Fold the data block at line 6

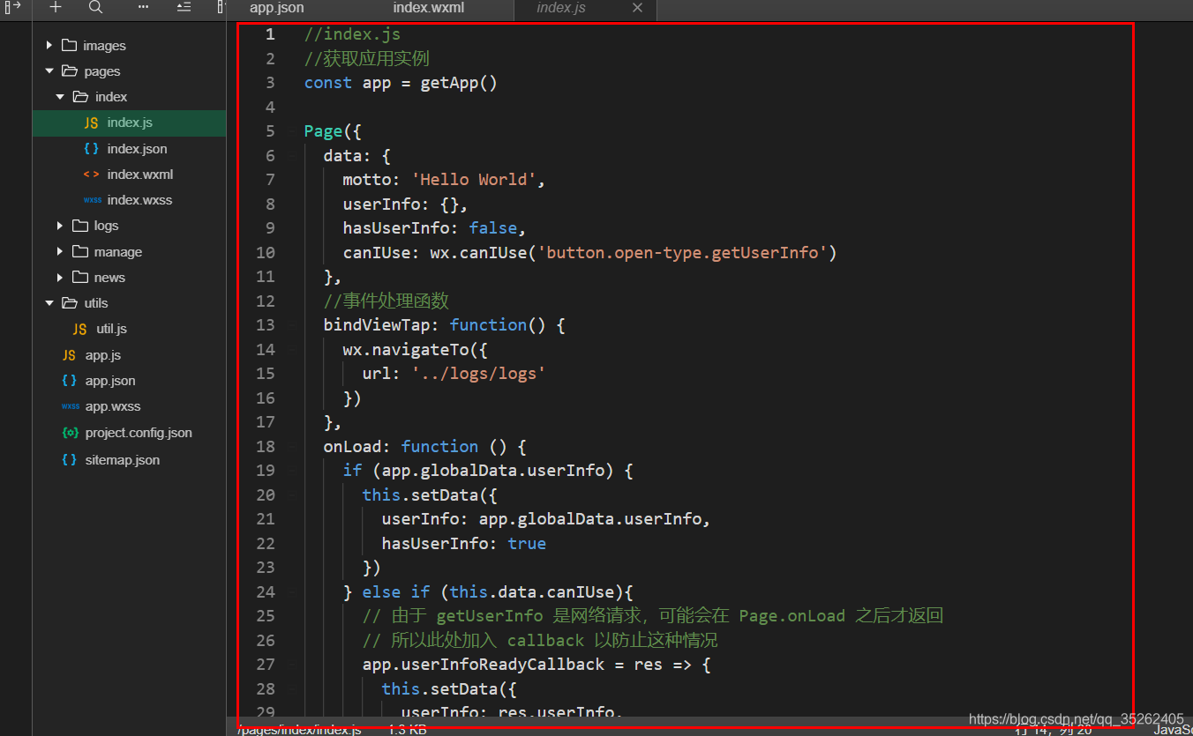293,155
